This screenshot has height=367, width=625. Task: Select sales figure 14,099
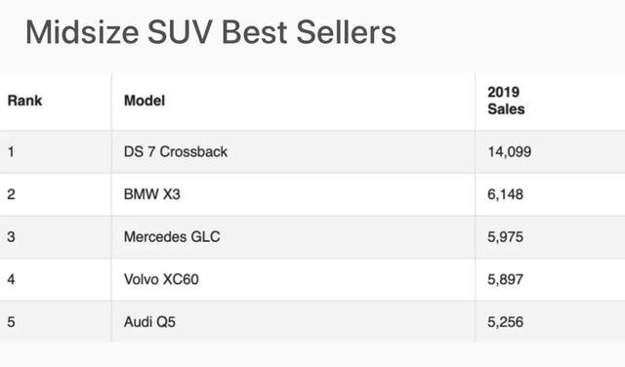(510, 152)
